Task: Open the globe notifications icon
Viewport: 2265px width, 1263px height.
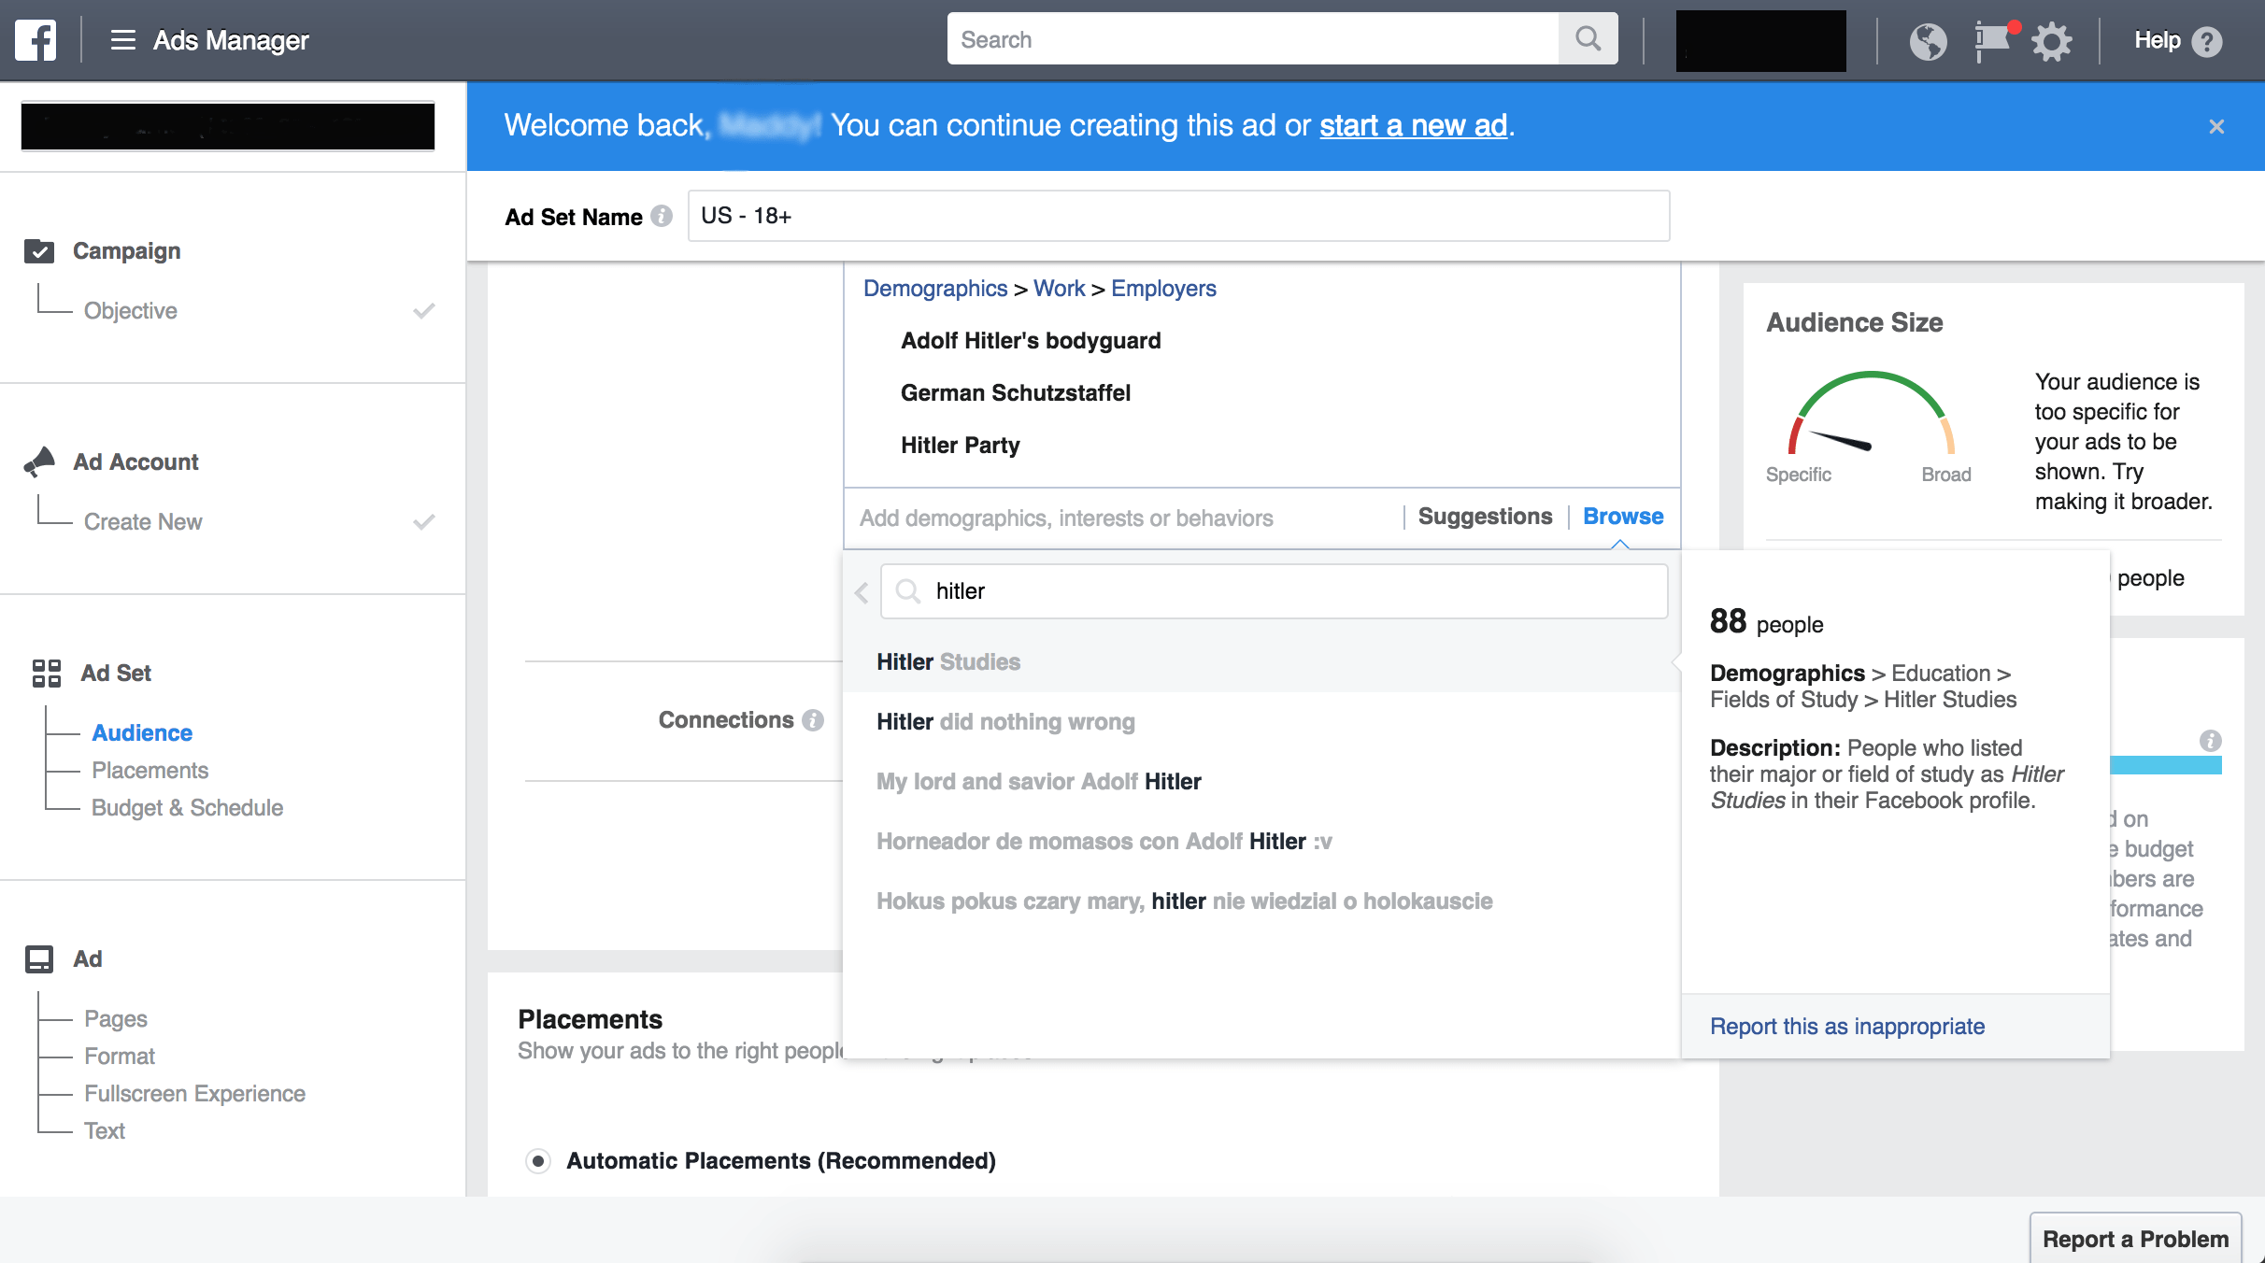Action: 1930,41
